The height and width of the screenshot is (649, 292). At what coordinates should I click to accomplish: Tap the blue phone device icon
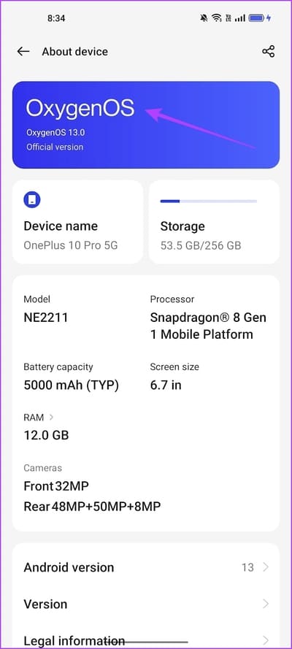pos(32,200)
